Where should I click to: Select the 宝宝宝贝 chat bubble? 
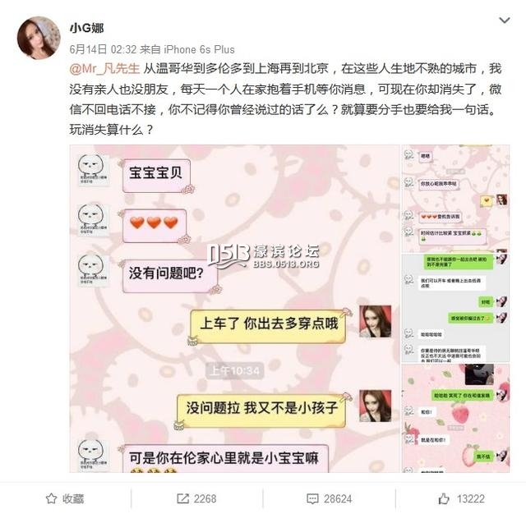(156, 176)
